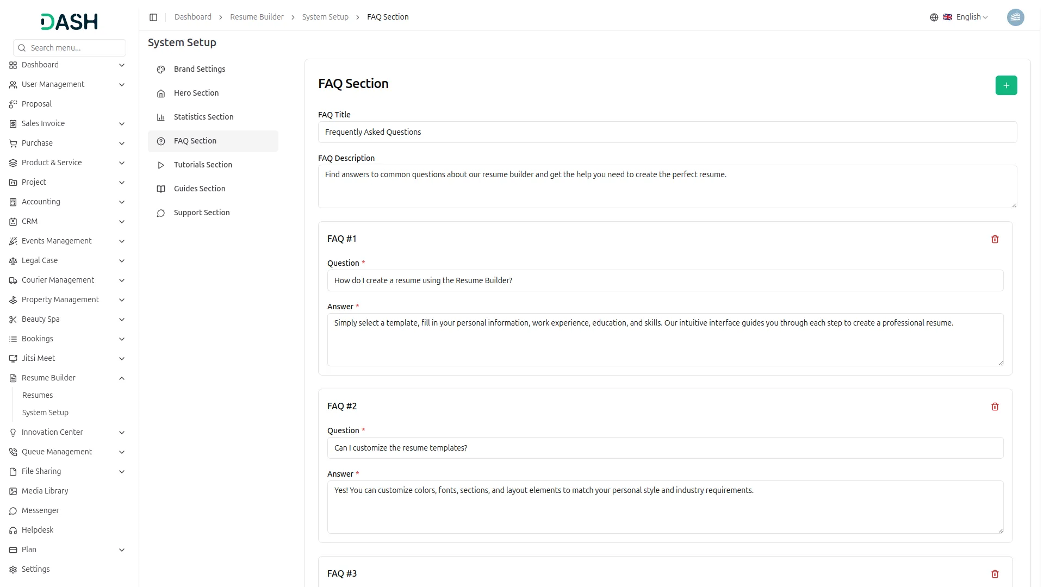Select the Statistics Section chart icon

(160, 117)
